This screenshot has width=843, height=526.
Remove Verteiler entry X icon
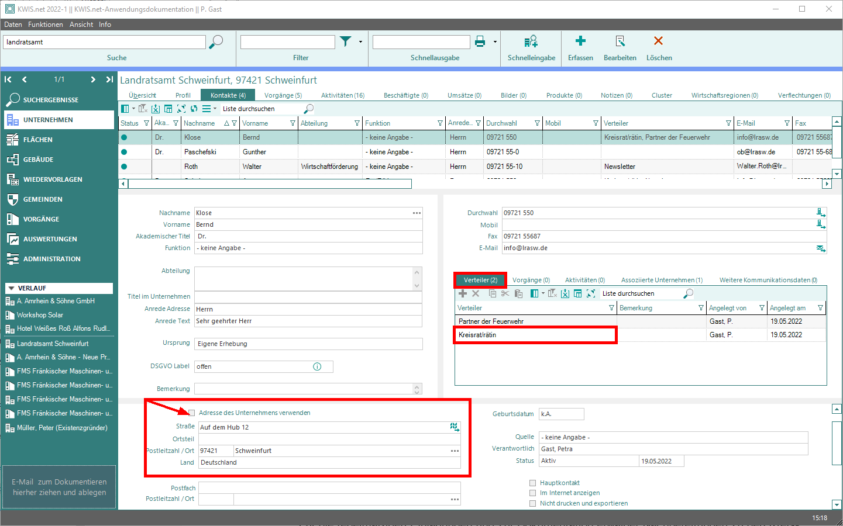pyautogui.click(x=476, y=293)
